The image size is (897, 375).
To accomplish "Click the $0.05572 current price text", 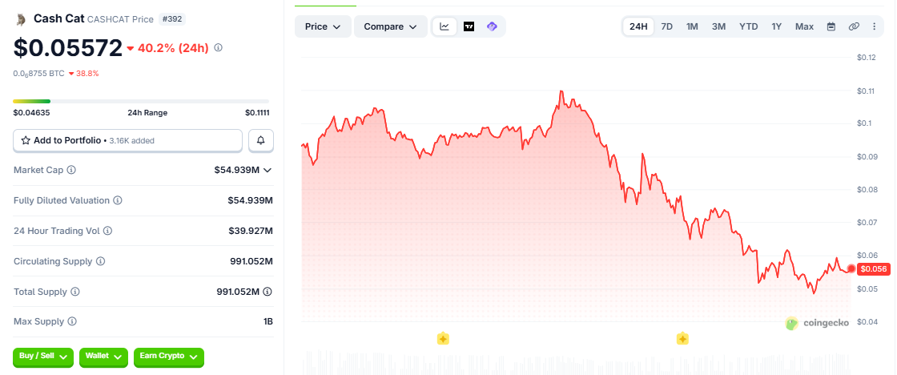I will tap(68, 48).
